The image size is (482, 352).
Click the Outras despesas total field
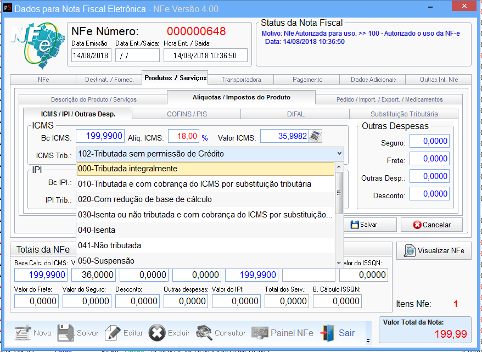coord(186,301)
